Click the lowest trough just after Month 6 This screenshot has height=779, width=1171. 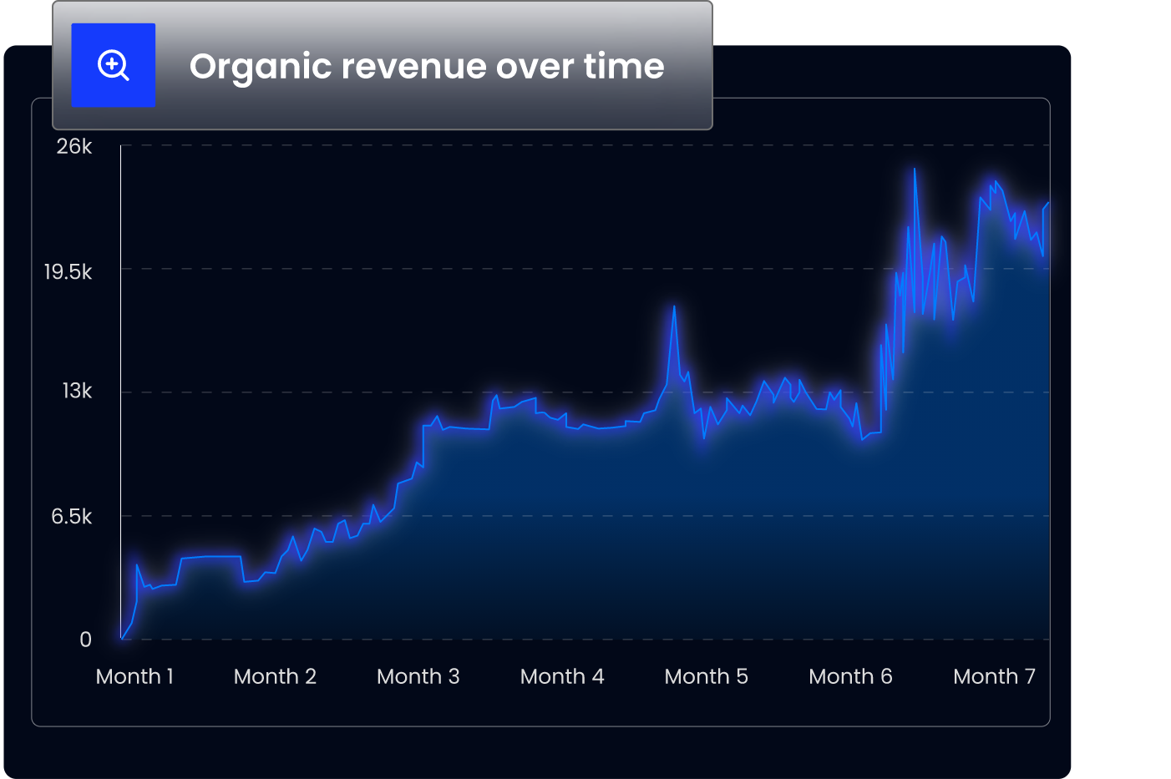[x=863, y=439]
